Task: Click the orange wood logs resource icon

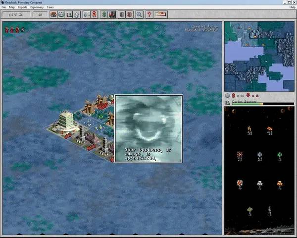Action: coord(269,129)
